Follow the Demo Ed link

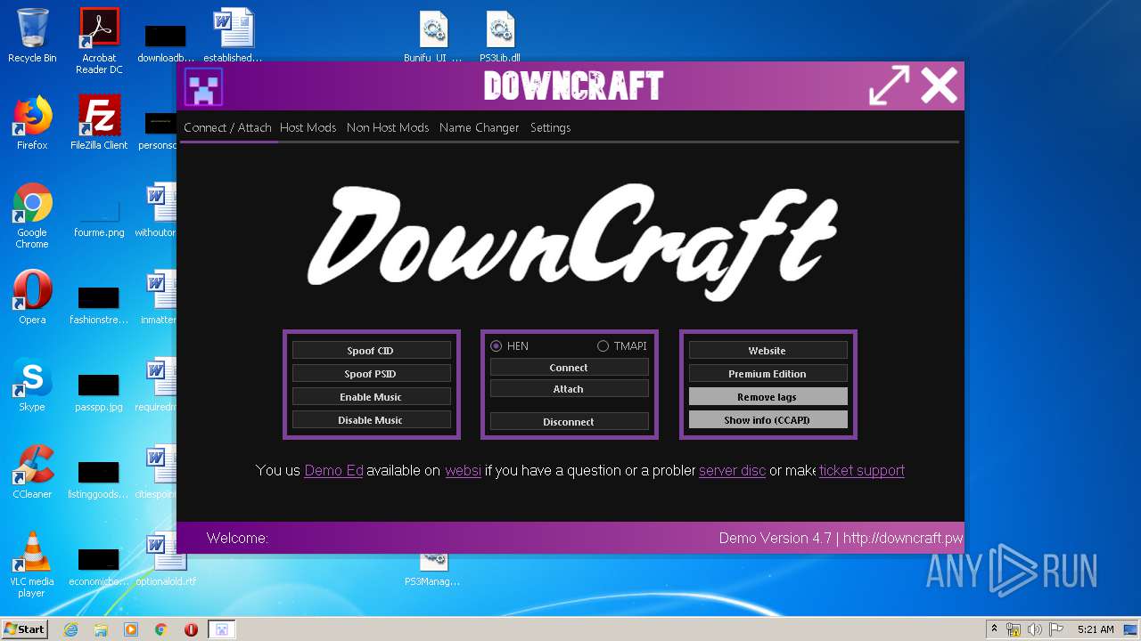coord(333,470)
